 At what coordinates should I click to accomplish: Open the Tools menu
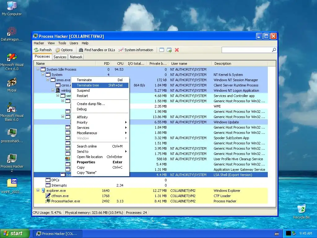coord(62,43)
